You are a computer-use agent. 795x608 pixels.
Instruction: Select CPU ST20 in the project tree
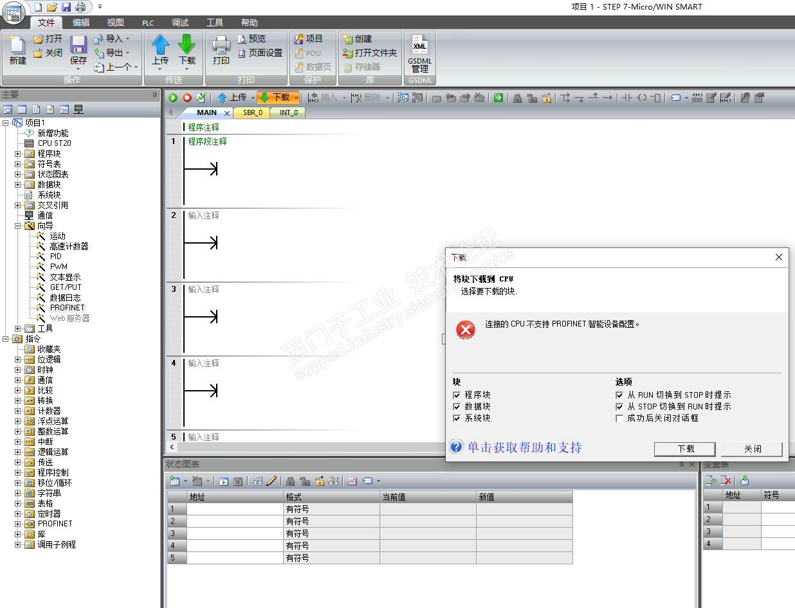tap(54, 143)
